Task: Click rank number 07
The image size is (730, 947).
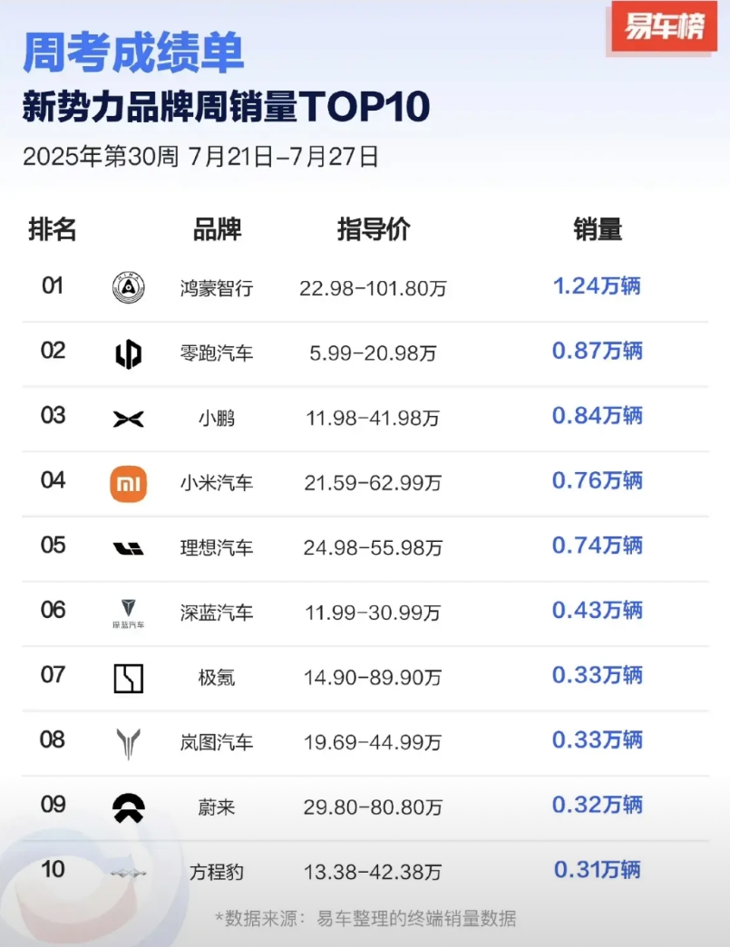Action: pos(53,674)
